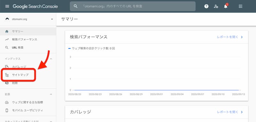Click the home icon beside サマリー
Viewport: 256px width, 122px height.
pos(7,31)
